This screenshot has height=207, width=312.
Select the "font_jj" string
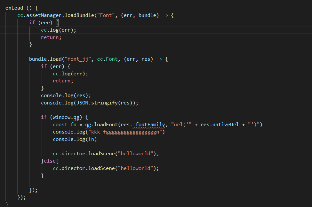[78, 59]
